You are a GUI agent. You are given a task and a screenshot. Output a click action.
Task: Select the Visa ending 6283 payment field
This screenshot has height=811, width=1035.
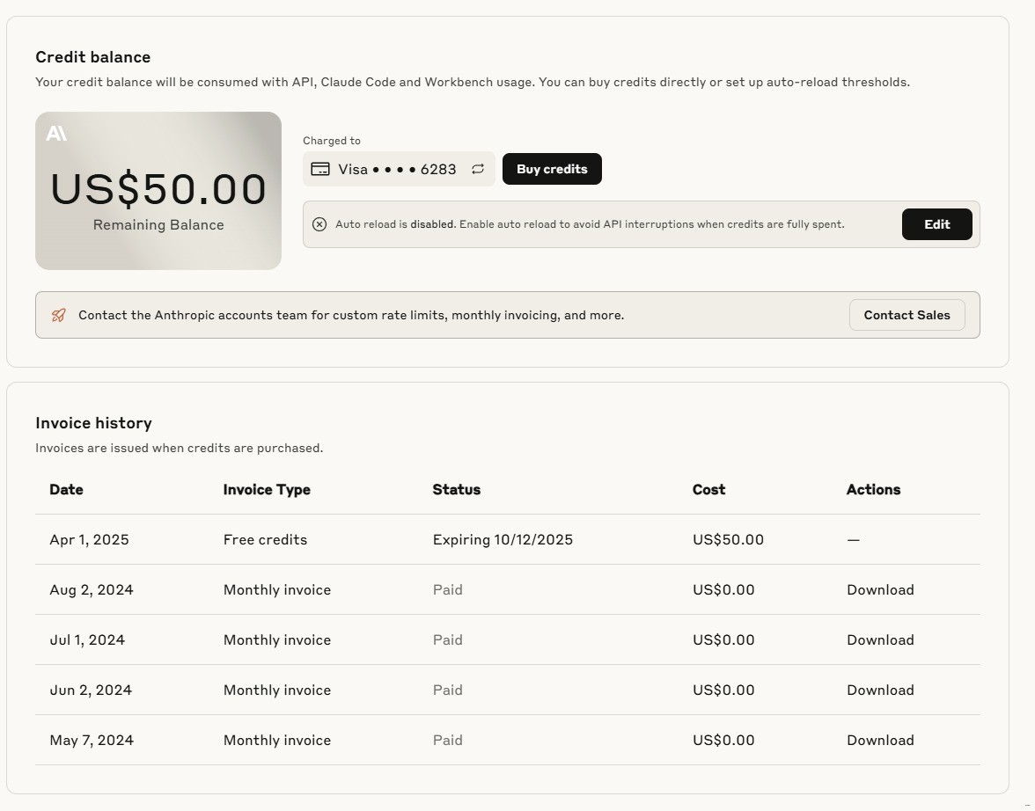coord(396,169)
